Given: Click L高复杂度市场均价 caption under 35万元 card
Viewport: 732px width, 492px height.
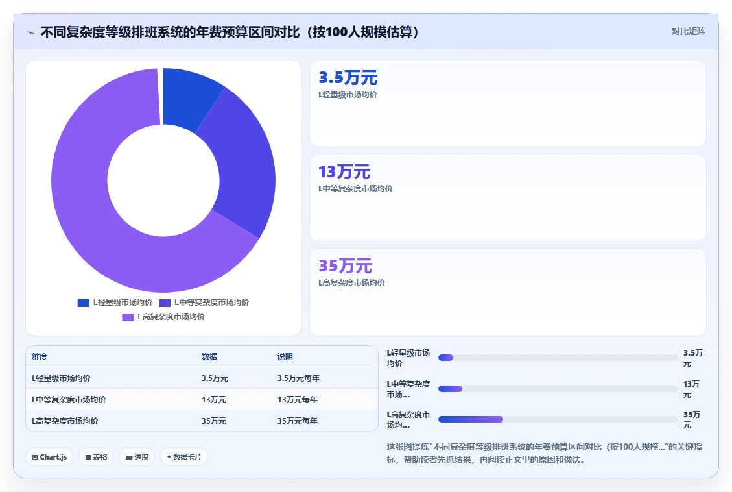Looking at the screenshot, I should (x=351, y=283).
